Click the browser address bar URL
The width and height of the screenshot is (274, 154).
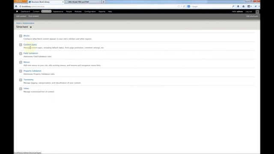pyautogui.click(x=33, y=6)
